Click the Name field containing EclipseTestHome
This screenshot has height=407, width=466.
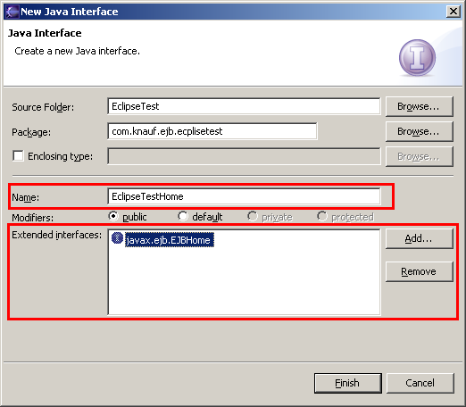[244, 196]
